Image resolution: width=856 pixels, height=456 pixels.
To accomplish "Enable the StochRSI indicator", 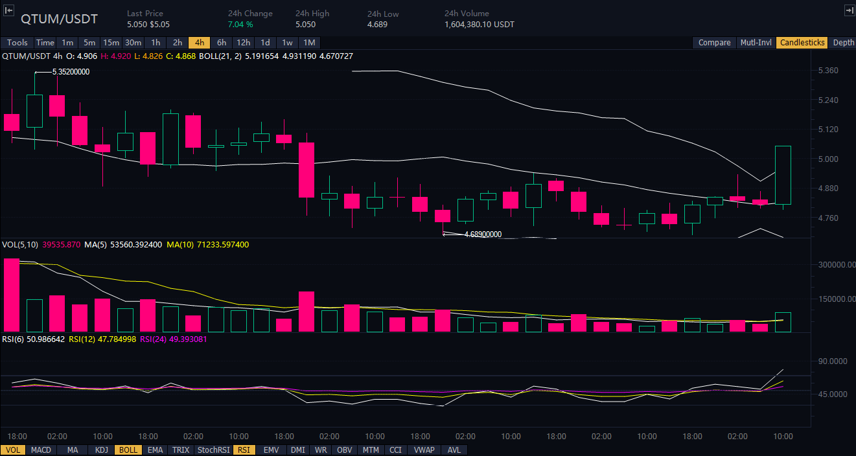I will (214, 450).
